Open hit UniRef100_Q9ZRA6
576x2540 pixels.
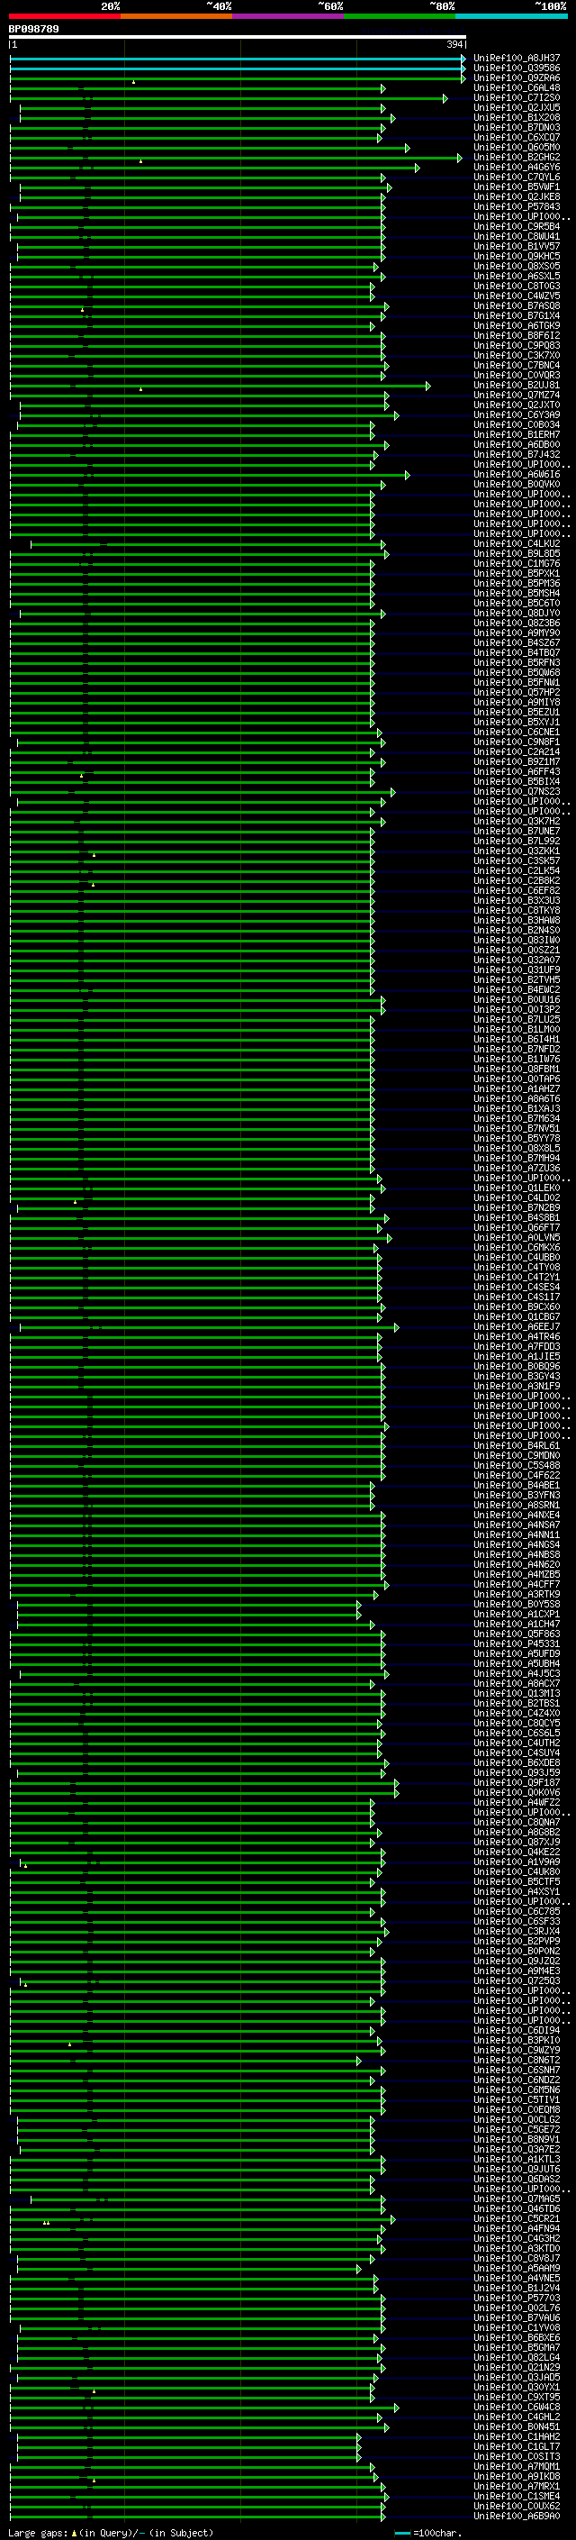click(x=517, y=79)
